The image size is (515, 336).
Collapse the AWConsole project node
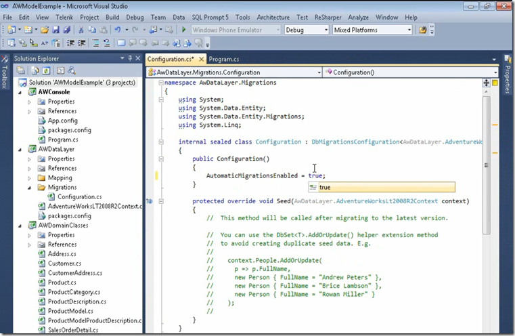pyautogui.click(x=20, y=92)
